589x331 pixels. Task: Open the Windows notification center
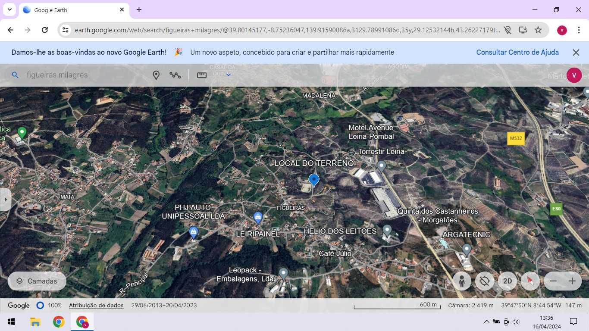click(x=573, y=322)
